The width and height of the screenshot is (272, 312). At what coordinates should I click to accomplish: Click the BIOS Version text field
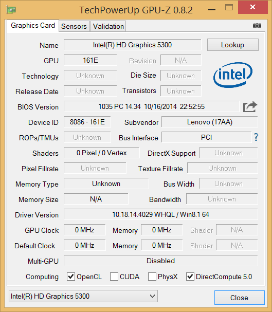pos(151,106)
